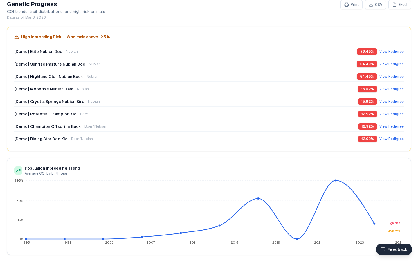
Task: Click the green trend arrow chart icon
Action: pos(18,171)
